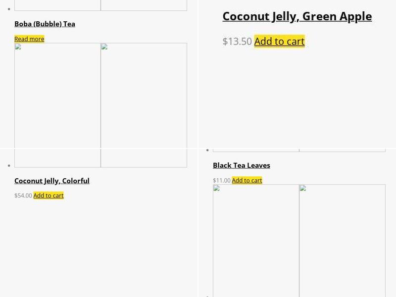Open the Black Tea Leaves product title
The width and height of the screenshot is (396, 297).
click(x=242, y=165)
